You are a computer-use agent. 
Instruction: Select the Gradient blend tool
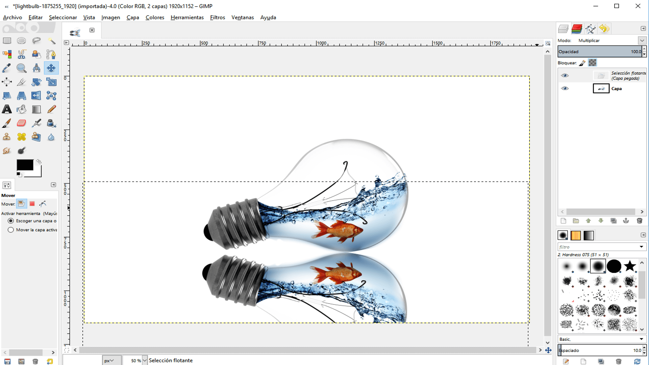point(36,109)
